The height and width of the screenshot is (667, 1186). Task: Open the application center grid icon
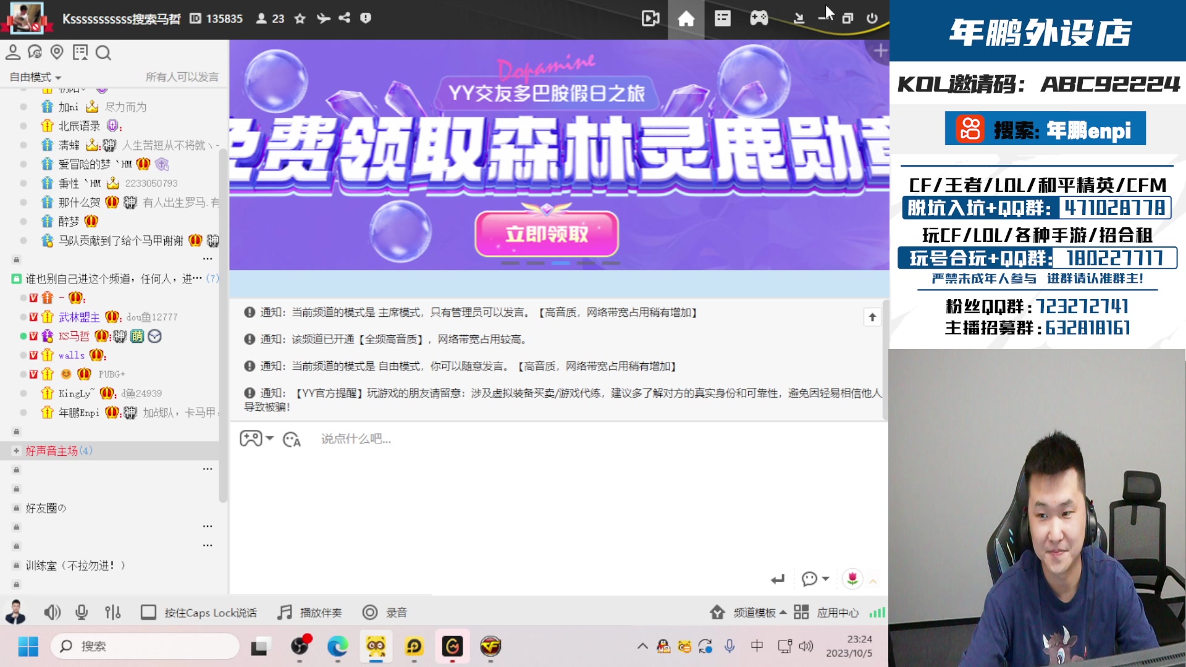point(801,613)
